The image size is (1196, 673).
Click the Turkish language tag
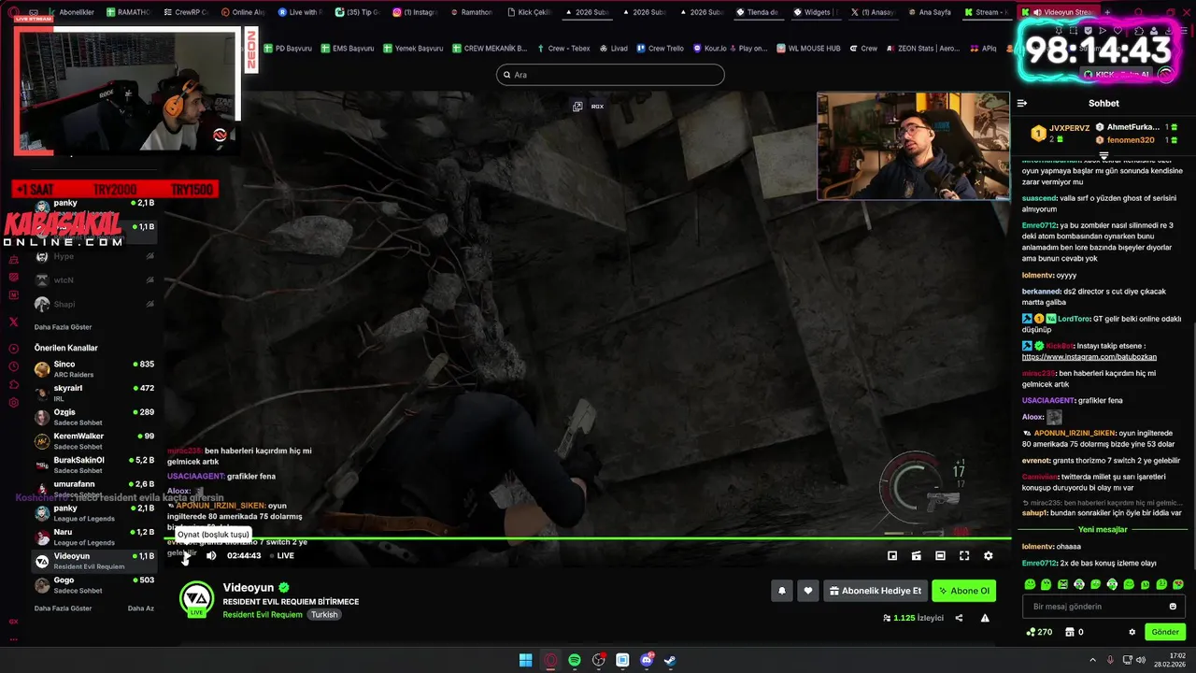click(x=324, y=614)
